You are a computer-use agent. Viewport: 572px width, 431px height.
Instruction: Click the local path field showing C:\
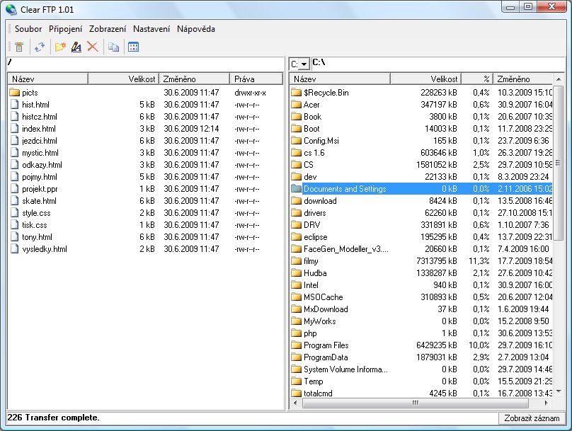coord(437,64)
